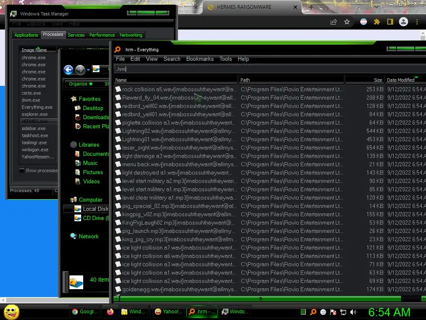426x320 pixels.
Task: Select the laser_sight.wav result row
Action: point(270,148)
